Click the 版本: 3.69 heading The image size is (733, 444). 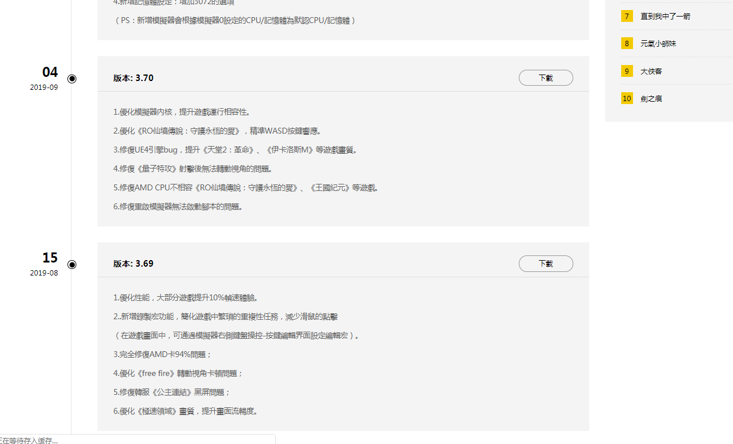coord(134,264)
